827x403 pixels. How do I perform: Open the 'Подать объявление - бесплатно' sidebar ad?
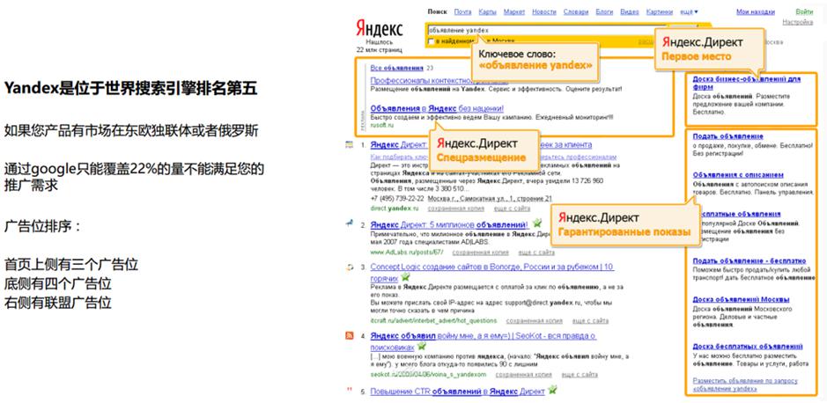749,260
